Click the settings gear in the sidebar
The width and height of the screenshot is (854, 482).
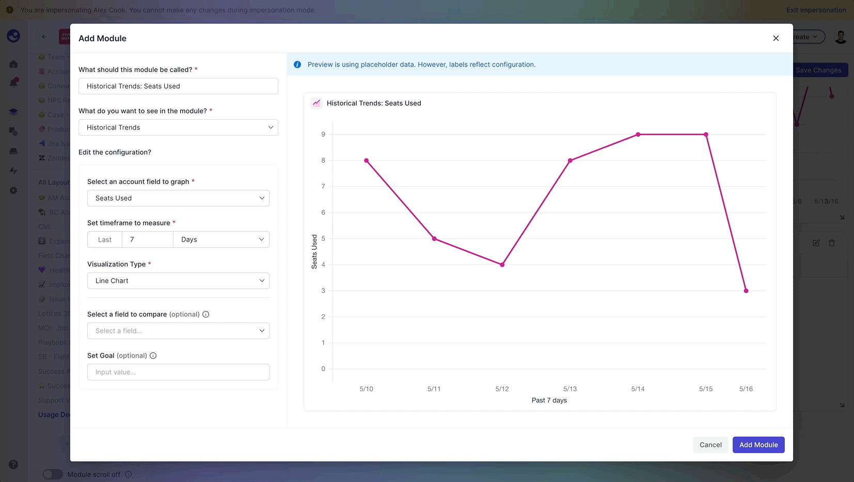point(13,190)
